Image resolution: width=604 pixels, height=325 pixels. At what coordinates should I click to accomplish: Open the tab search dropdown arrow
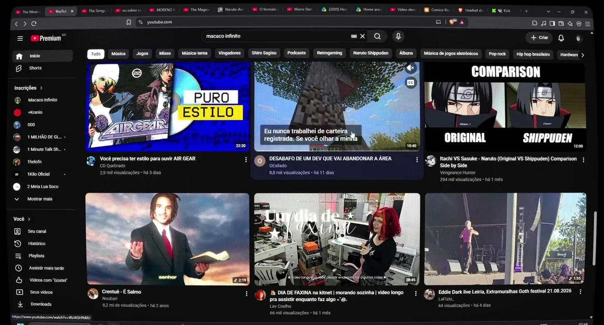point(548,11)
